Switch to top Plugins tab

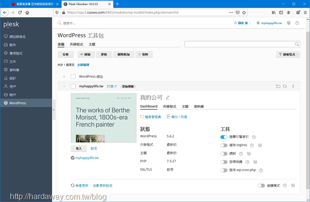pyautogui.click(x=77, y=45)
